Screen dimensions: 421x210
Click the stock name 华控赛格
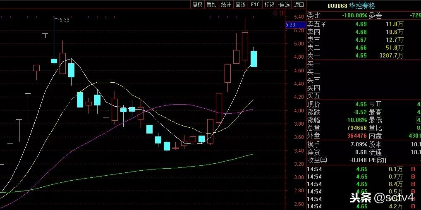[362, 6]
